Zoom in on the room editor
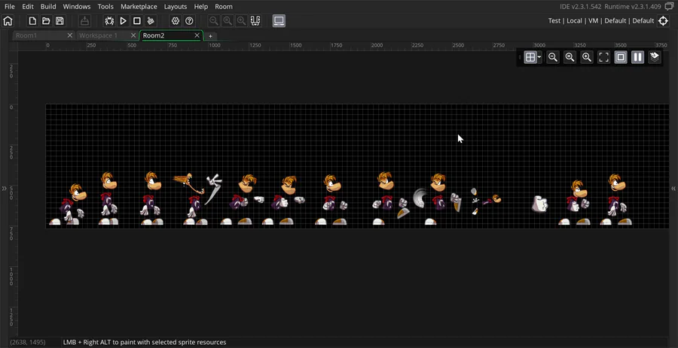 (587, 57)
